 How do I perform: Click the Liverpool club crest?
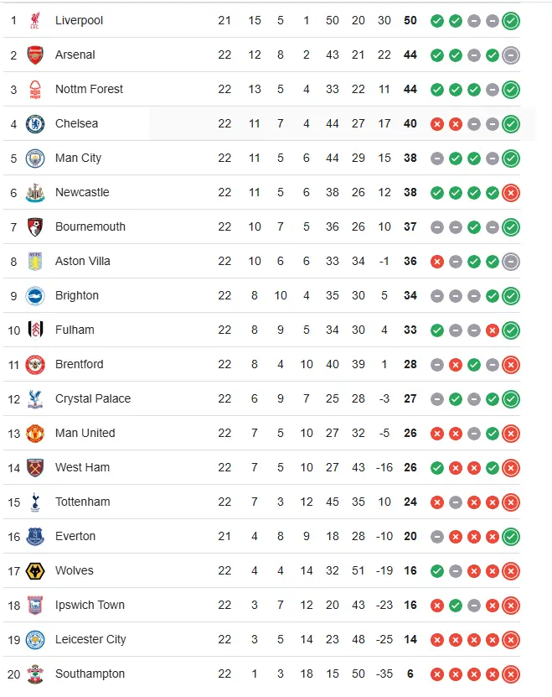point(35,20)
